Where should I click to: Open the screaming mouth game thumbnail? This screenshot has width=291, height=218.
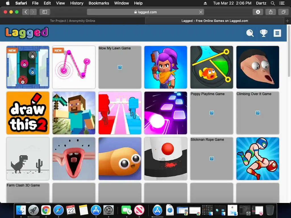pyautogui.click(x=74, y=159)
